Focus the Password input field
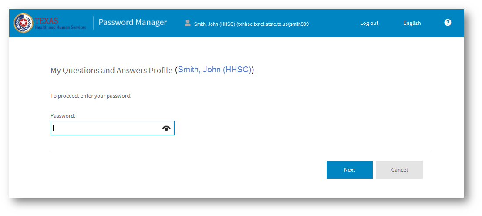482x216 pixels. click(x=112, y=128)
